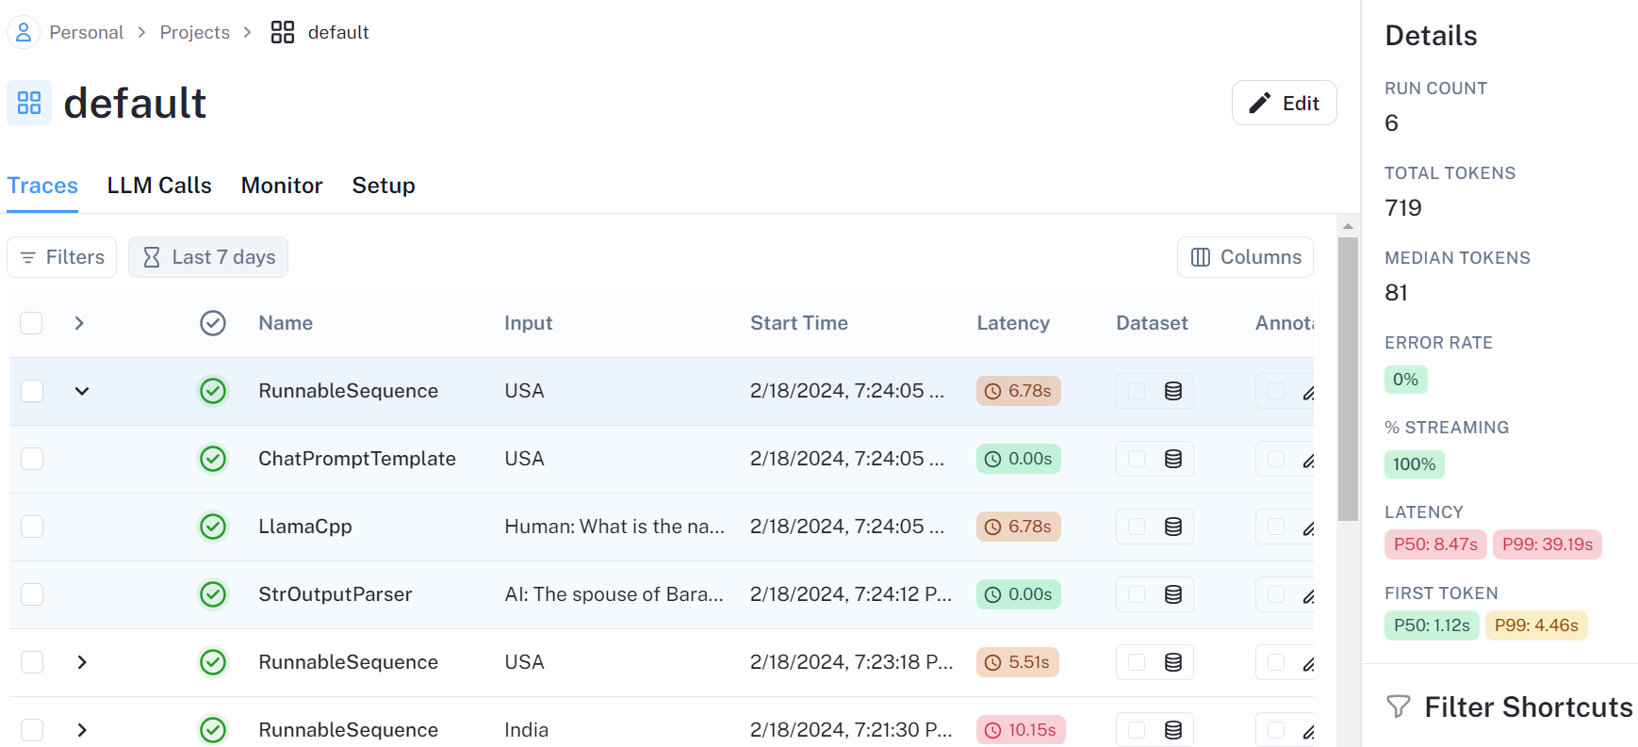The width and height of the screenshot is (1638, 747).
Task: Click the funnel icon next to Filter Shortcuts
Action: tap(1399, 706)
